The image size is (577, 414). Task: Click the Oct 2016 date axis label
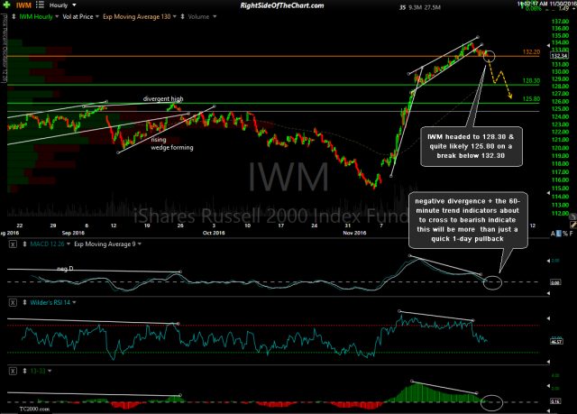coord(214,233)
